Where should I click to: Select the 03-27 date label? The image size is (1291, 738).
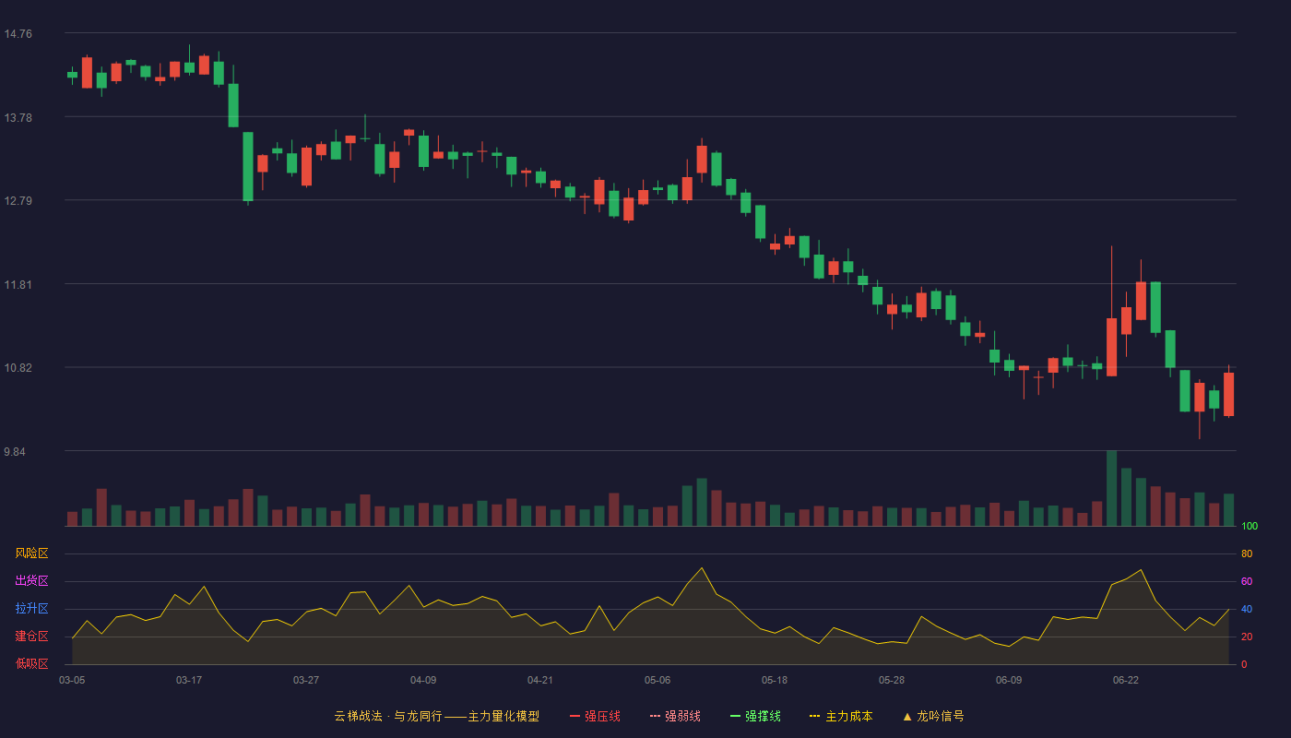coord(306,680)
